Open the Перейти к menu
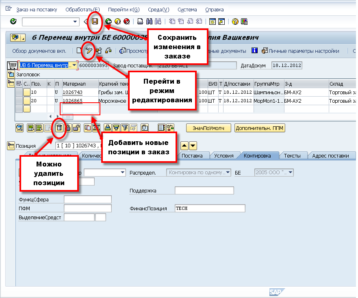The height and width of the screenshot is (298, 358). [124, 10]
